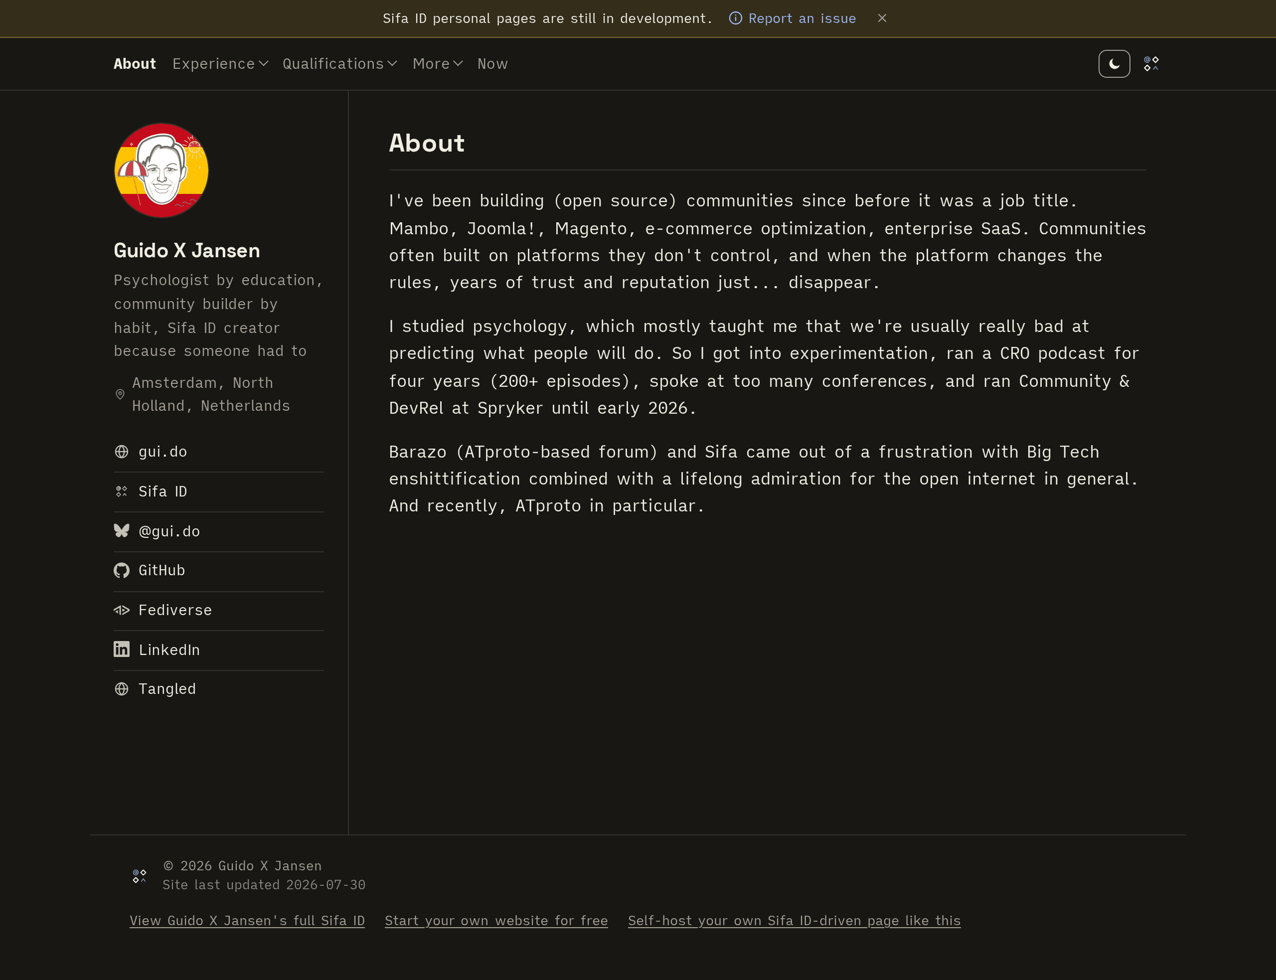Select the About tab
The image size is (1276, 980).
coord(135,64)
